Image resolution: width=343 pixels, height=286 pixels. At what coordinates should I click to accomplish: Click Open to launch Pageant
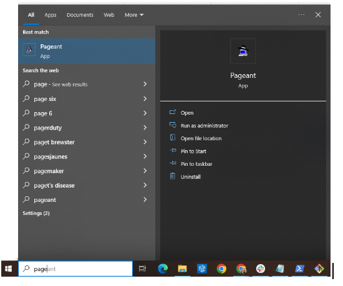tap(187, 113)
